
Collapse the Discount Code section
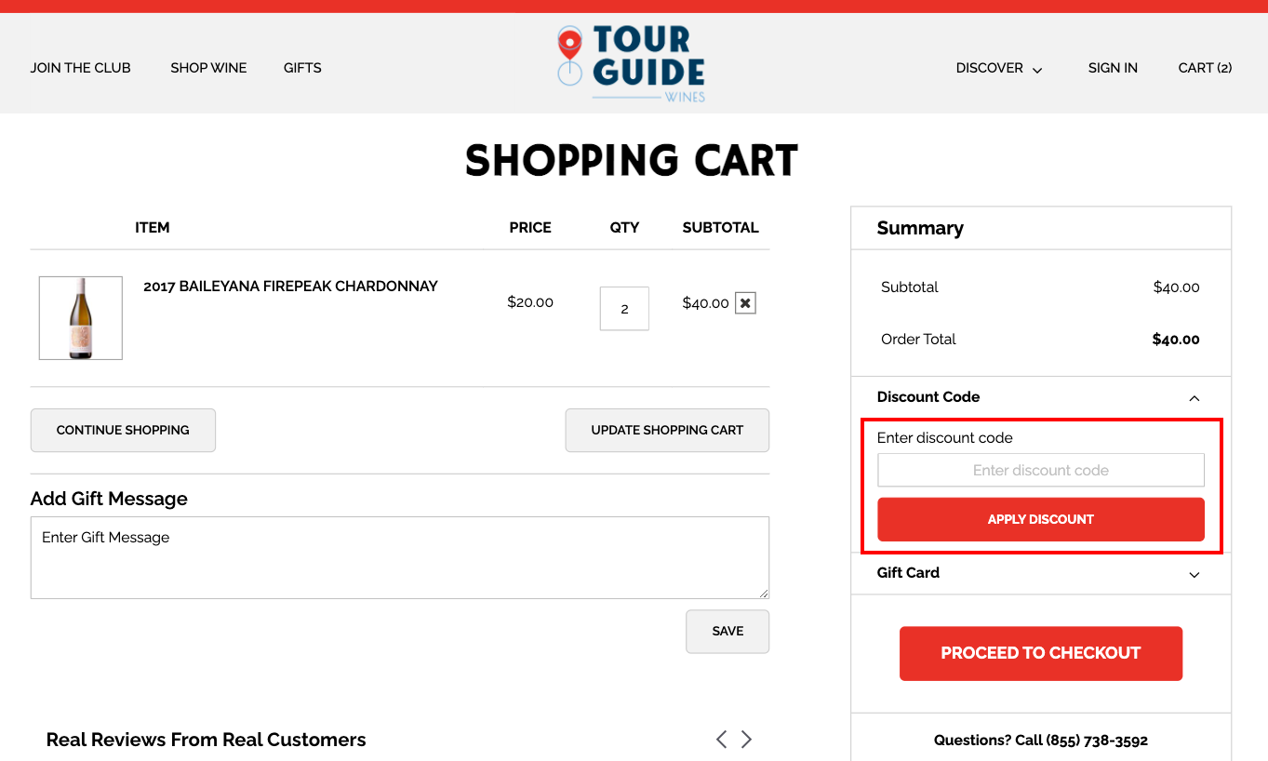pyautogui.click(x=1195, y=398)
